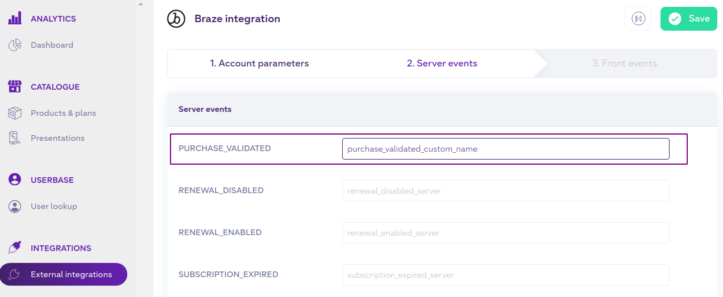Click the SUBSCRIPTION_EXPIRED input field
This screenshot has height=297, width=723.
[x=505, y=275]
